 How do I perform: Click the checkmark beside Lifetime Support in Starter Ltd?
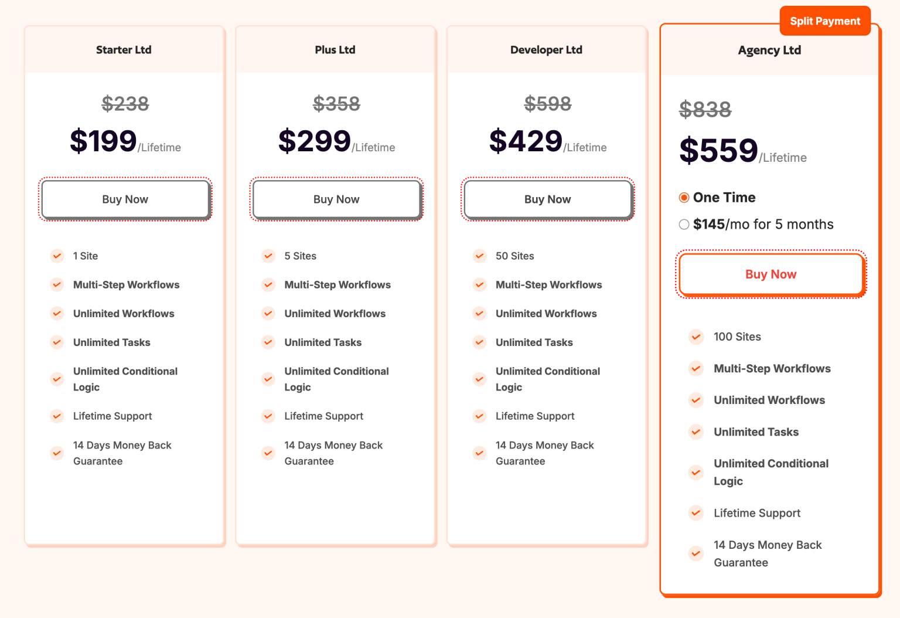coord(57,416)
